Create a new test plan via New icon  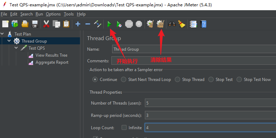pos(5,24)
